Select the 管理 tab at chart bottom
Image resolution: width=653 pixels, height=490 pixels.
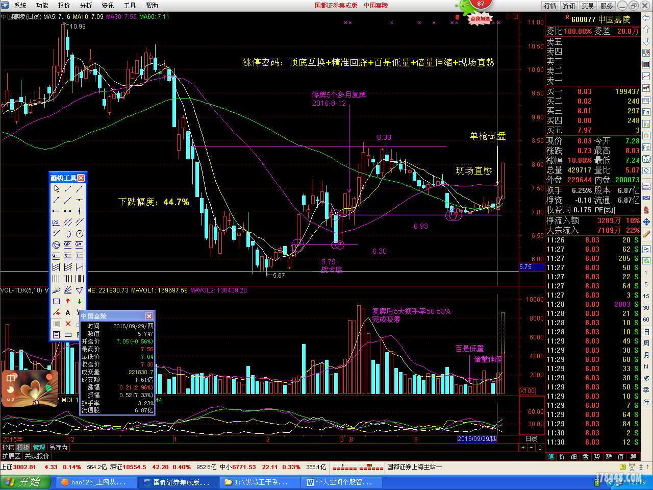[39, 447]
